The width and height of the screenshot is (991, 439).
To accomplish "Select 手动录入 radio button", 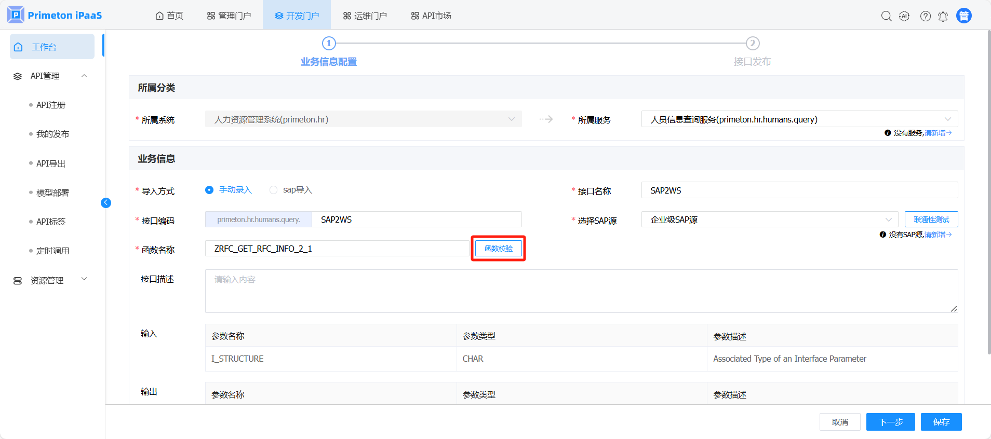I will (209, 190).
